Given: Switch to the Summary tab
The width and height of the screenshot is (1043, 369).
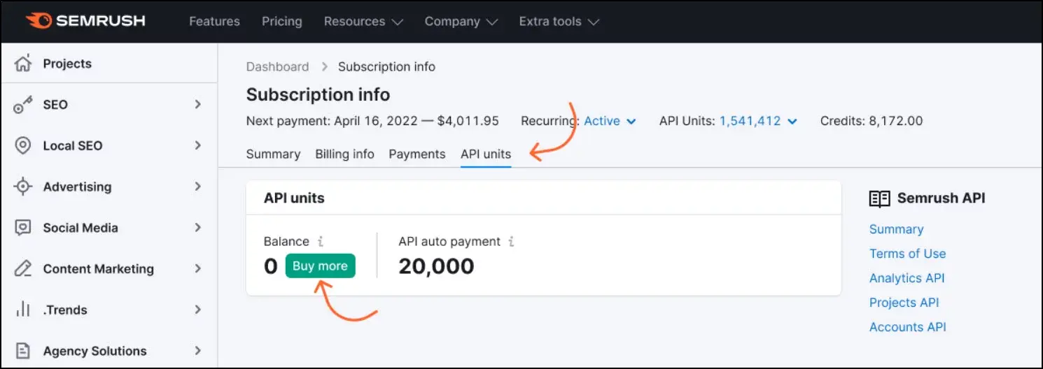Looking at the screenshot, I should tap(273, 154).
